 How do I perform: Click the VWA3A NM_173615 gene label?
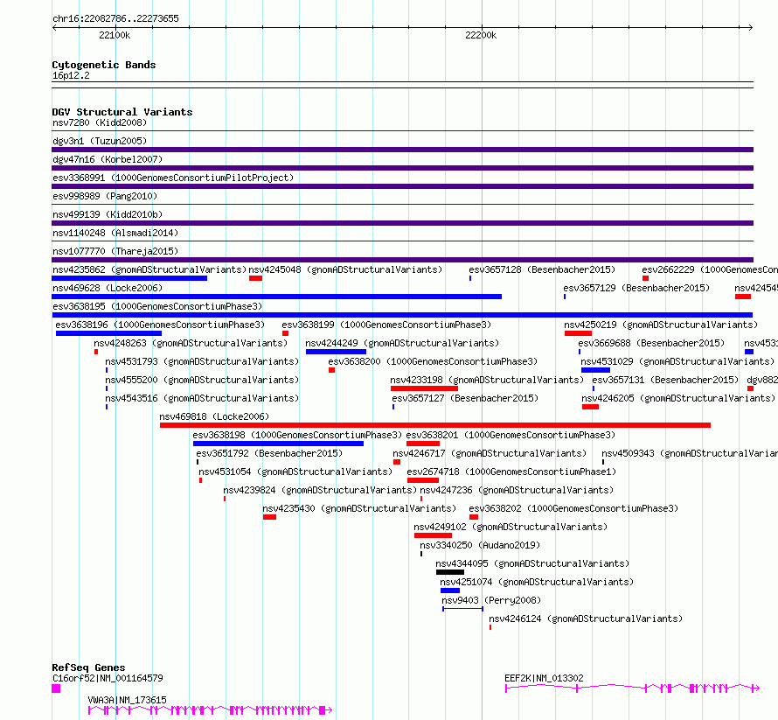(127, 700)
